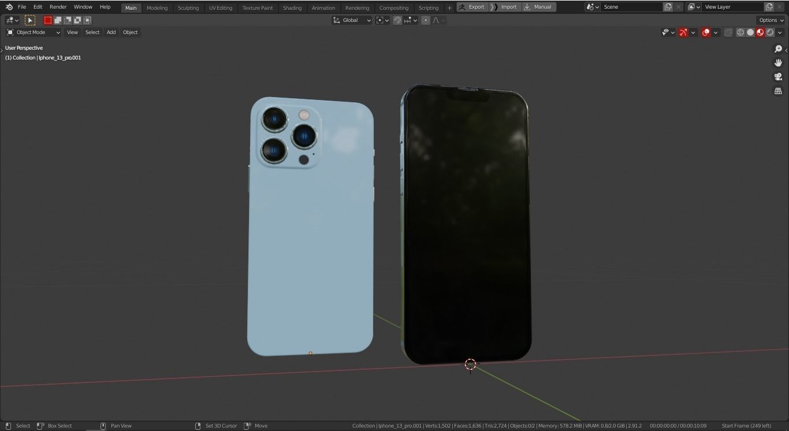The width and height of the screenshot is (789, 431).
Task: Open the snapping options dropdown
Action: click(x=411, y=20)
